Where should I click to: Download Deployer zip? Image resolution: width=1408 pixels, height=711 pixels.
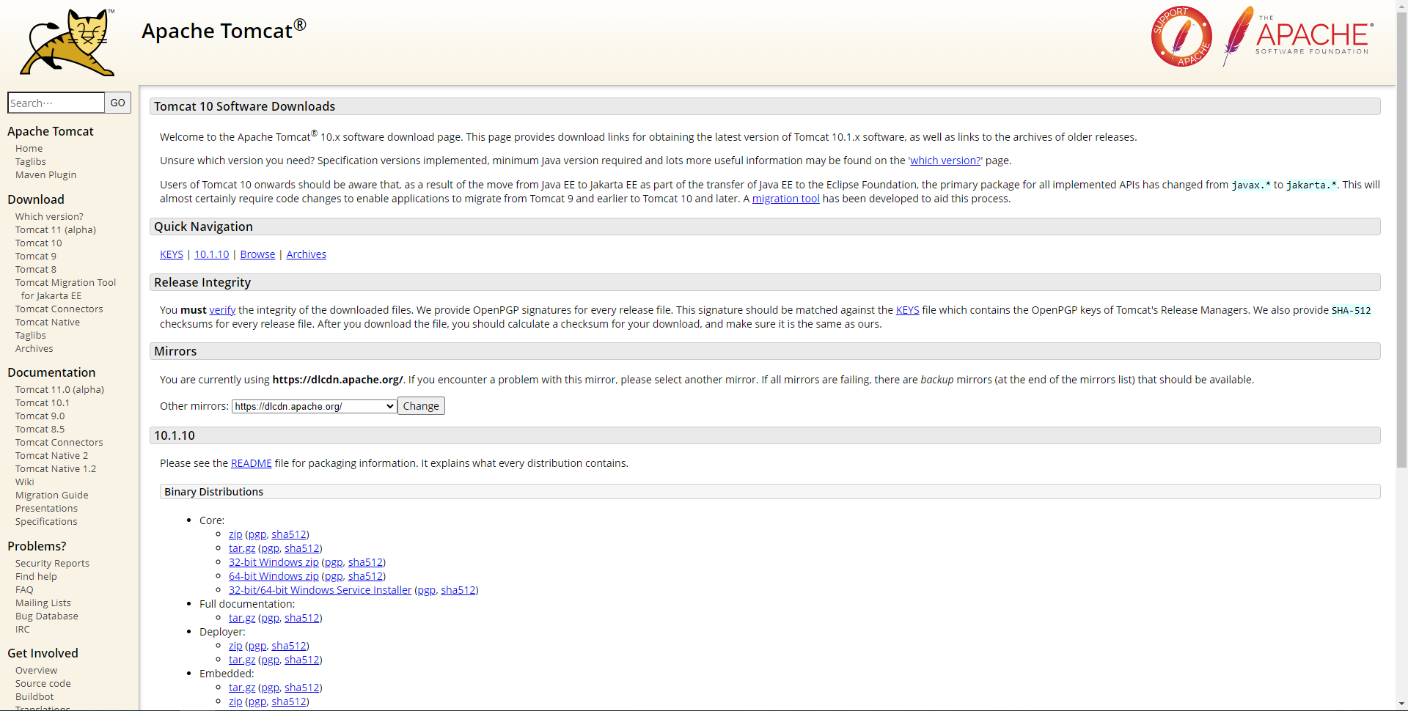[235, 646]
